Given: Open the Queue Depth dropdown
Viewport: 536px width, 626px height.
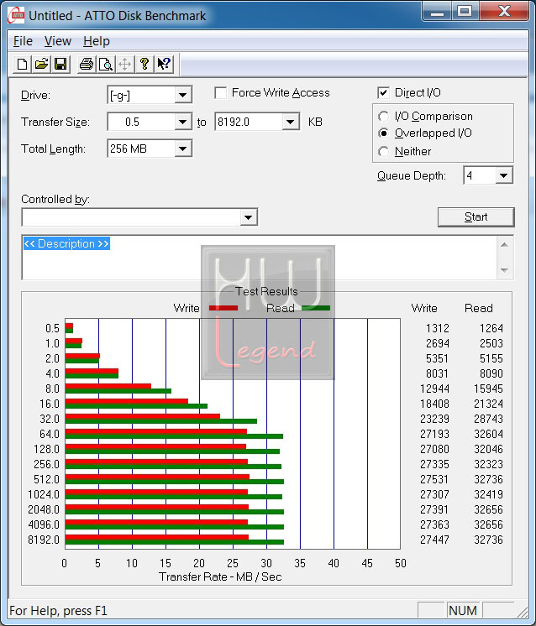Looking at the screenshot, I should click(503, 175).
